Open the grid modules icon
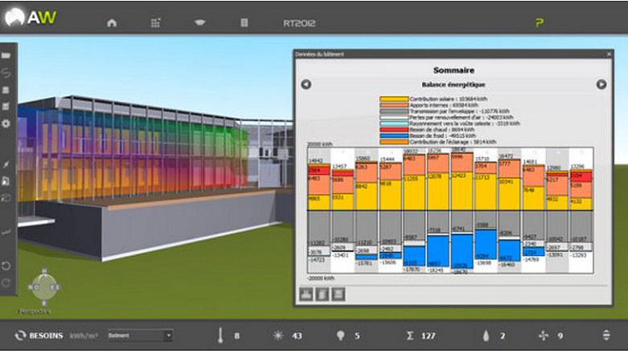Image resolution: width=628 pixels, height=351 pixels. click(x=156, y=23)
